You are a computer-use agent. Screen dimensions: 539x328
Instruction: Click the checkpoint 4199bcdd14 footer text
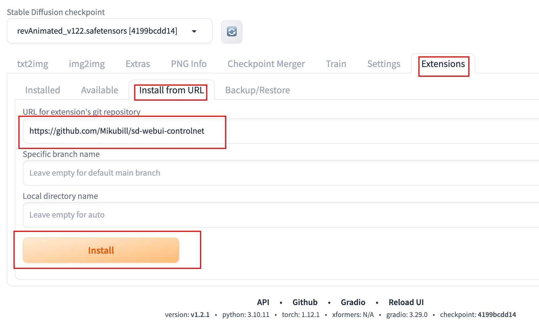coord(478,315)
